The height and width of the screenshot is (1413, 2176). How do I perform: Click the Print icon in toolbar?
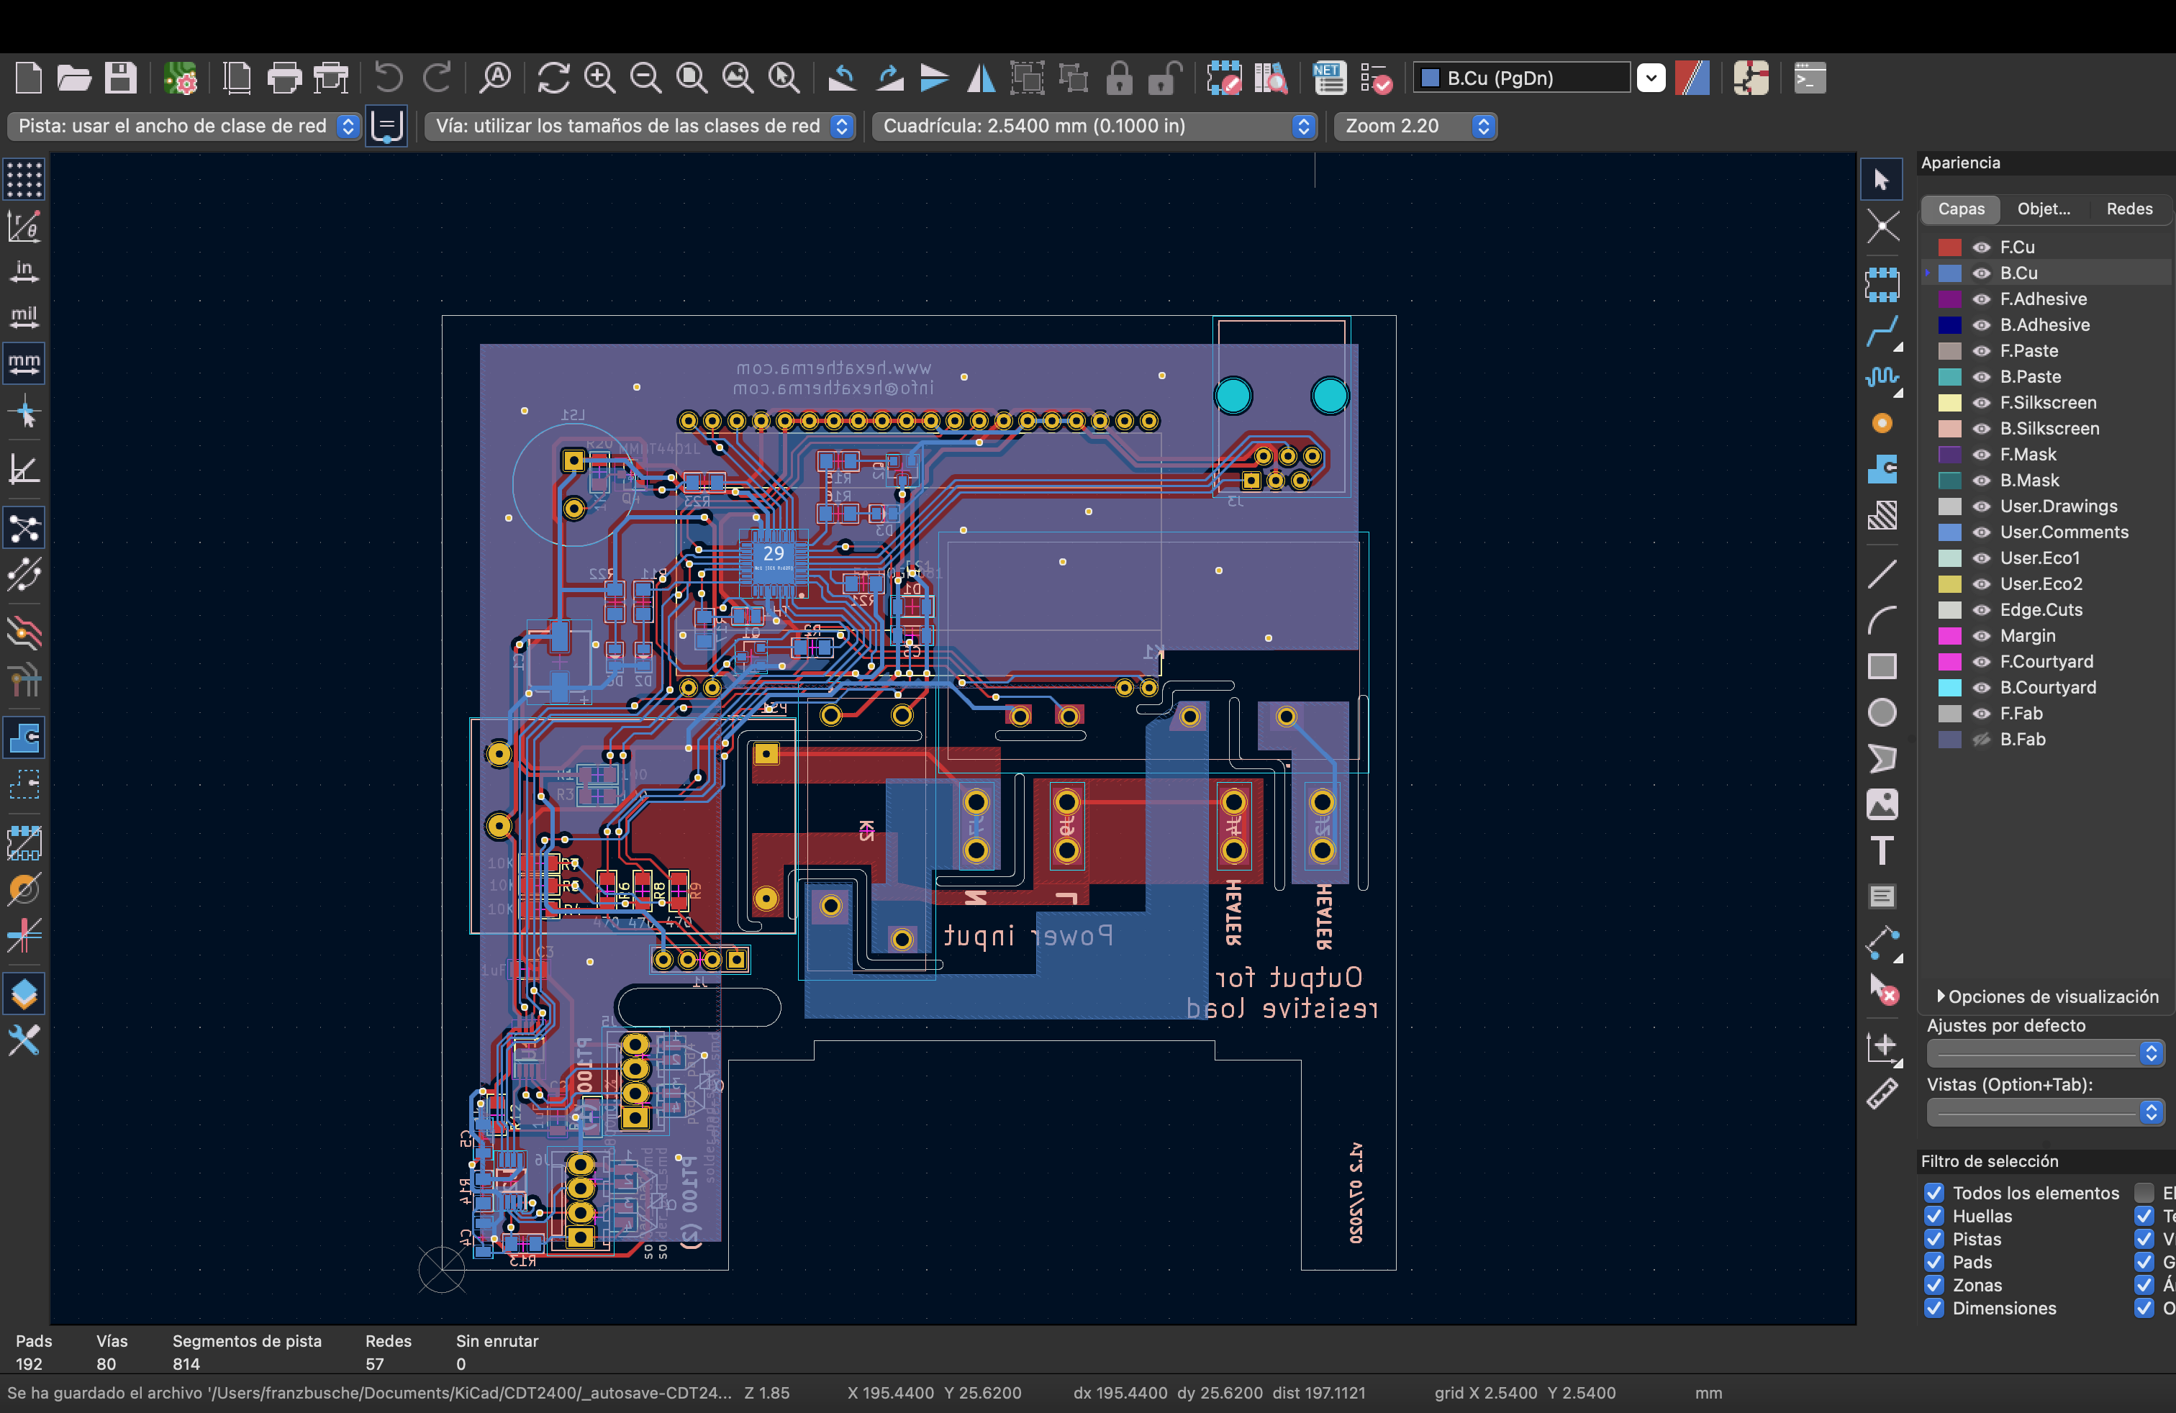(x=284, y=78)
